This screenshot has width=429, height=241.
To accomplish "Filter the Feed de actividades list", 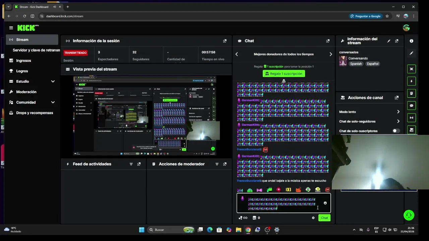I will 131,164.
